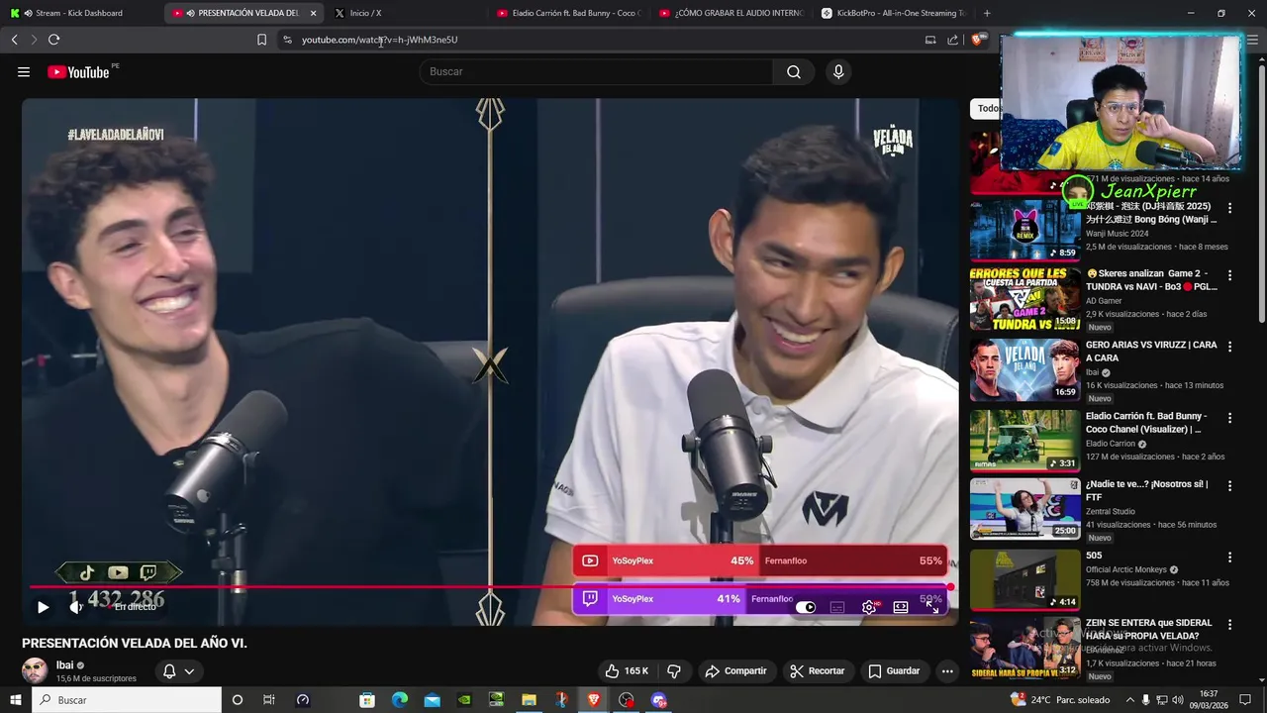Share page using address bar share icon

point(952,40)
